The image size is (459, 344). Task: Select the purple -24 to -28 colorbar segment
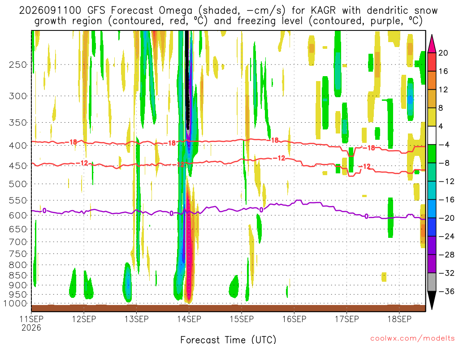[432, 246]
